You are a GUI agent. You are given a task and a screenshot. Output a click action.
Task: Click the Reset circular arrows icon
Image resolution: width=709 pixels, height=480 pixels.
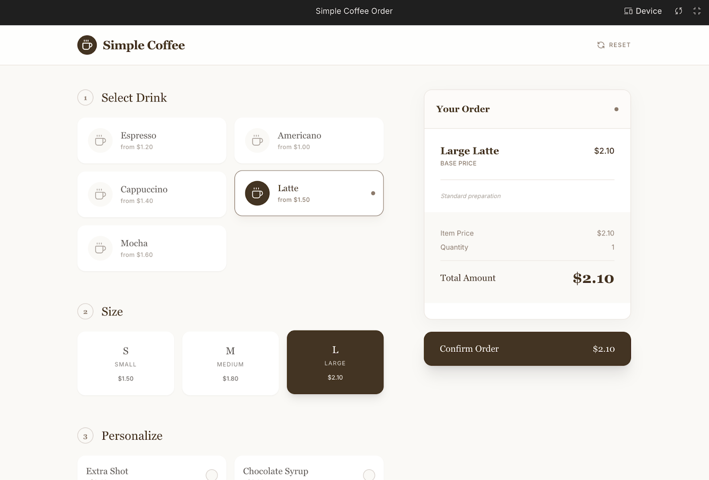[601, 45]
